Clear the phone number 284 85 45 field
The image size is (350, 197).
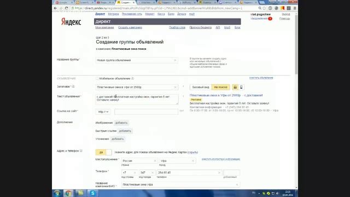click(219, 173)
